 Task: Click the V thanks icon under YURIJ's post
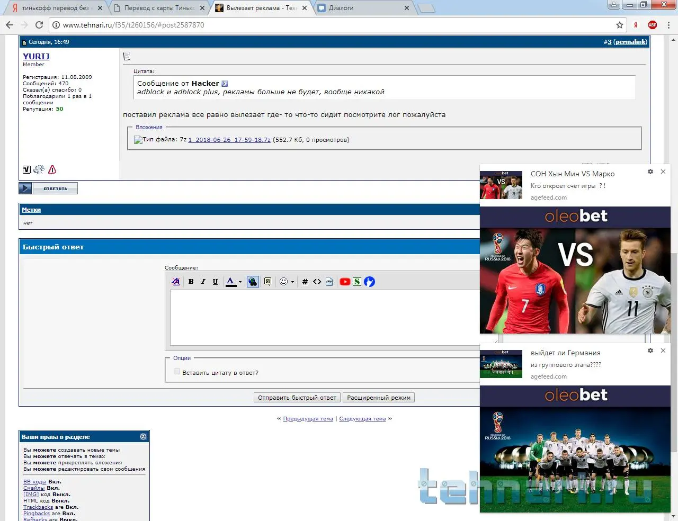pyautogui.click(x=27, y=169)
